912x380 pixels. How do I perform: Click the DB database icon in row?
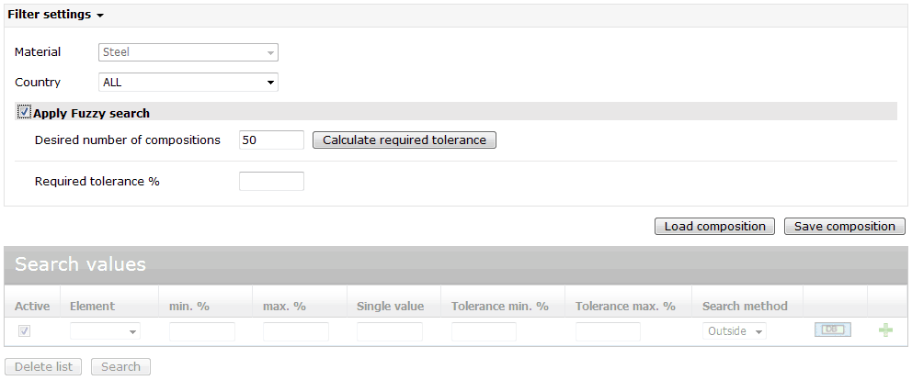tap(832, 330)
